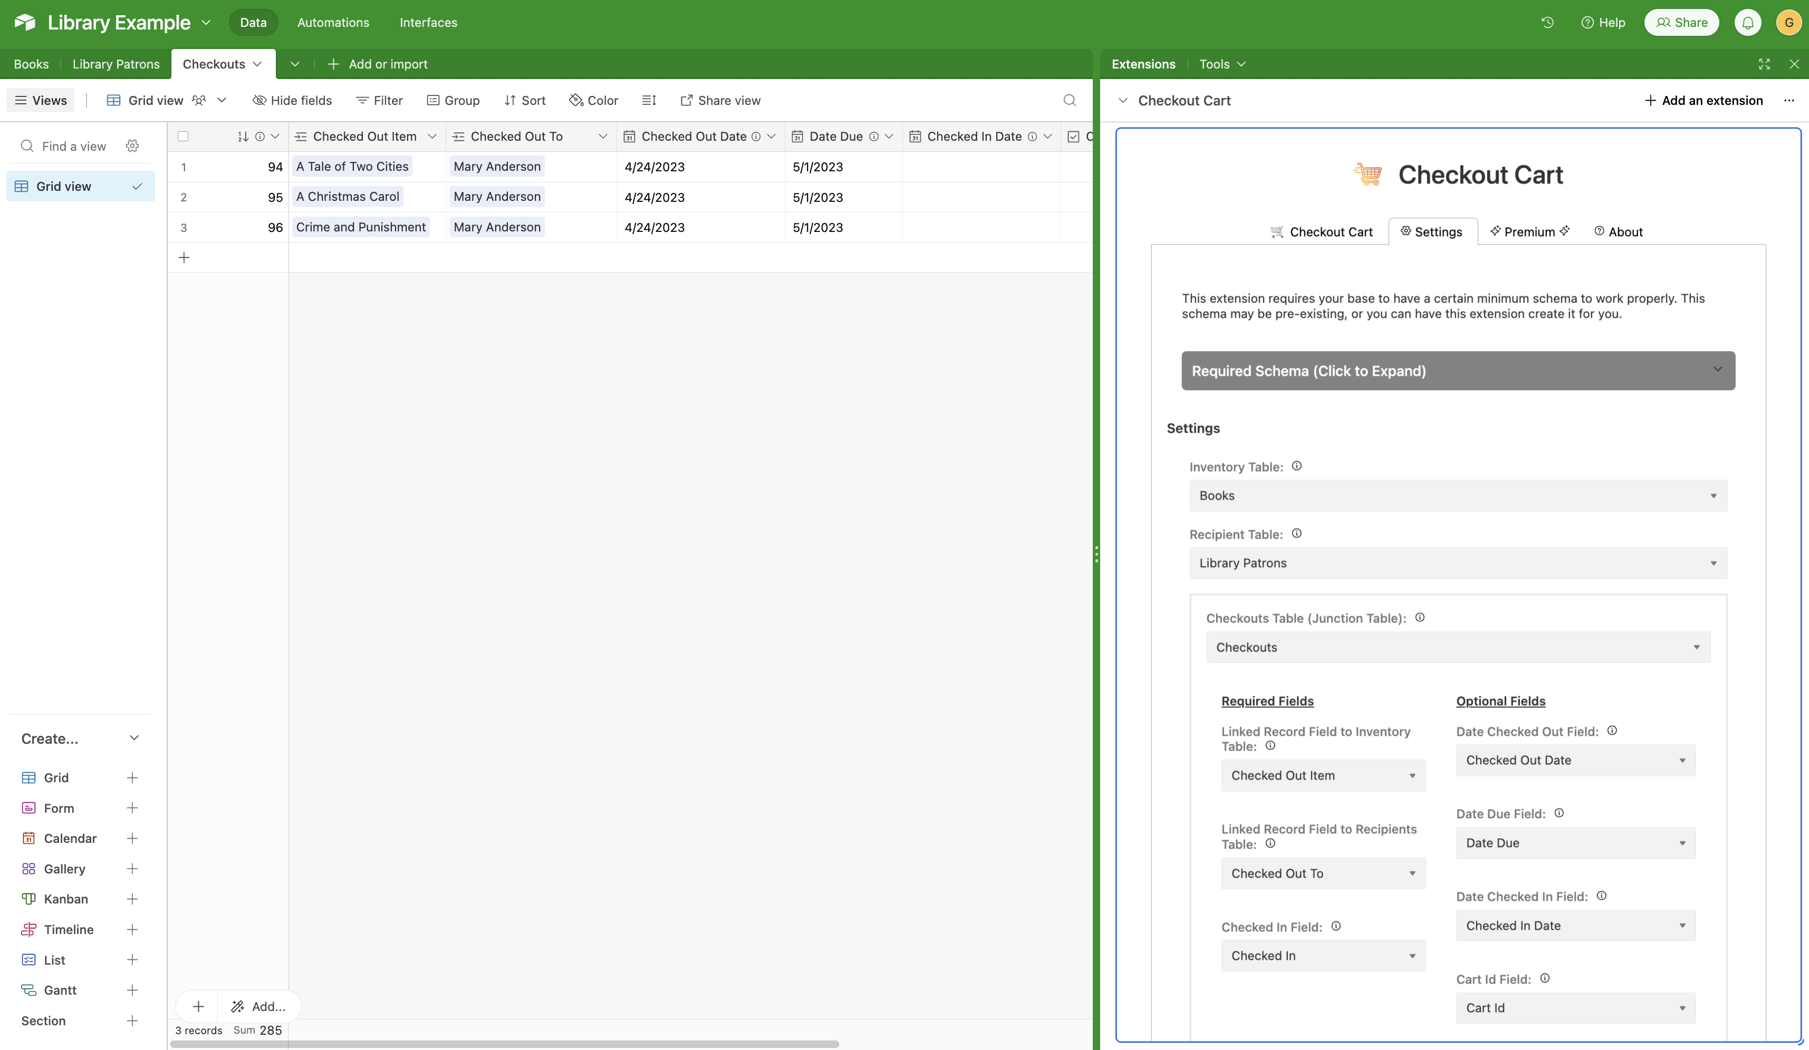Click info icon beside Inventory Table
Viewport: 1809px width, 1050px height.
1296,466
